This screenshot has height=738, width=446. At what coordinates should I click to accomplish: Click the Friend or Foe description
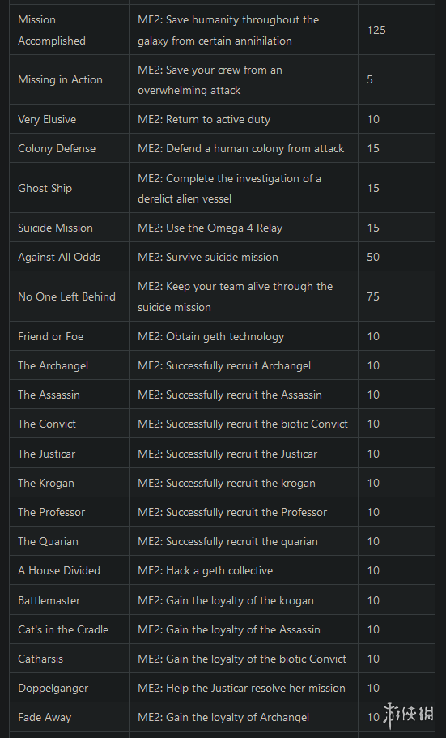pos(210,336)
